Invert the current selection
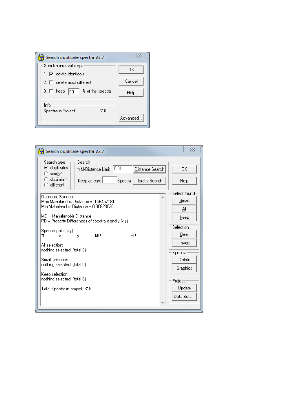The image size is (295, 417). 184,243
